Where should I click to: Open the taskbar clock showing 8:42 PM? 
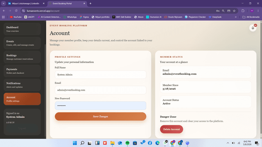point(247,143)
